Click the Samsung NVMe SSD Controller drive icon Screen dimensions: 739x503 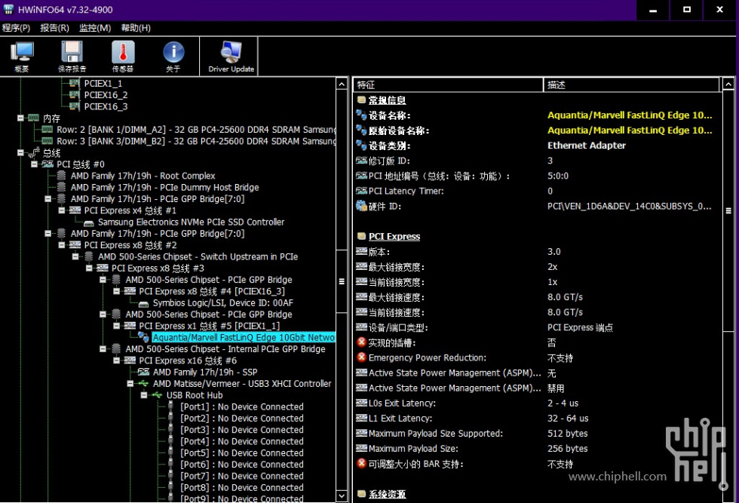89,222
